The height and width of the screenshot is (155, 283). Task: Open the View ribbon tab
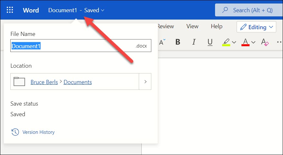(193, 26)
